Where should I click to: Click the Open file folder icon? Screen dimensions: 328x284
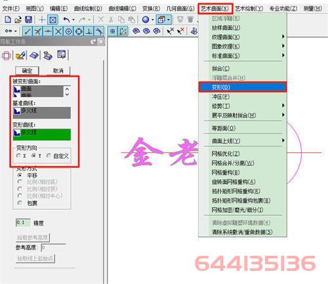click(18, 20)
